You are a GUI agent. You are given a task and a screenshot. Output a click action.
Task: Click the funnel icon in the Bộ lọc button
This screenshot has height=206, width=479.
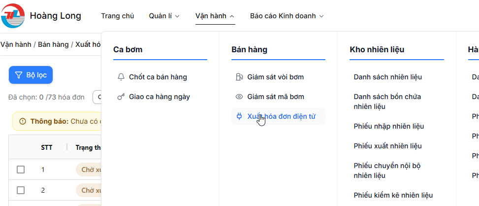tap(19, 75)
